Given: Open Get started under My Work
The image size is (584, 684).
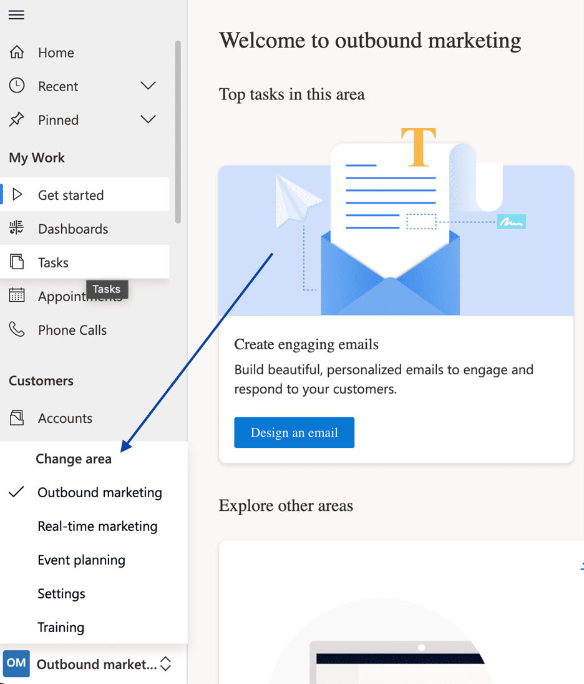Looking at the screenshot, I should (x=70, y=194).
